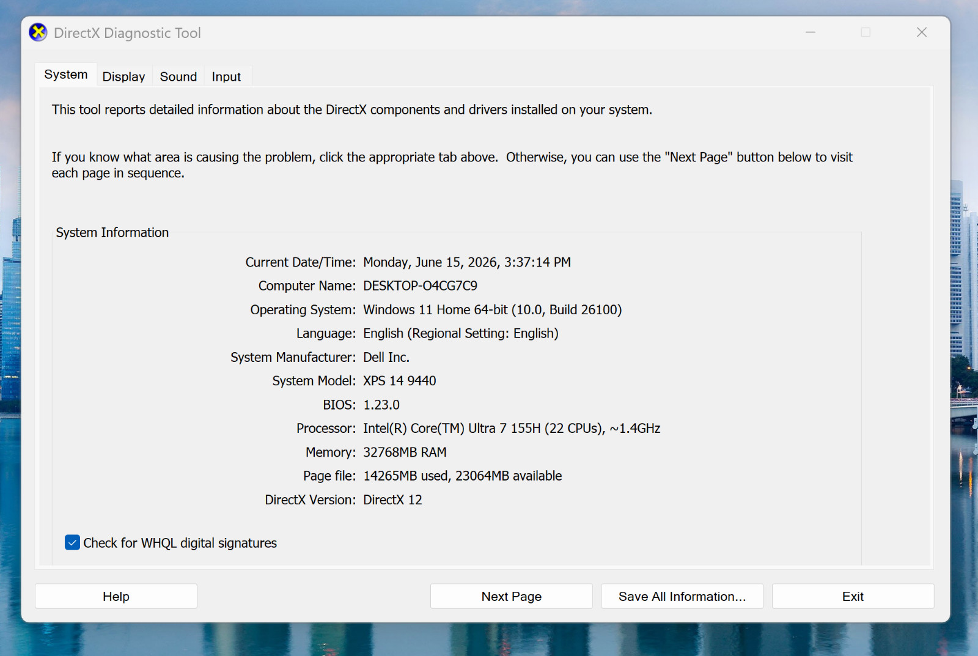Click the Page file label

coord(329,476)
